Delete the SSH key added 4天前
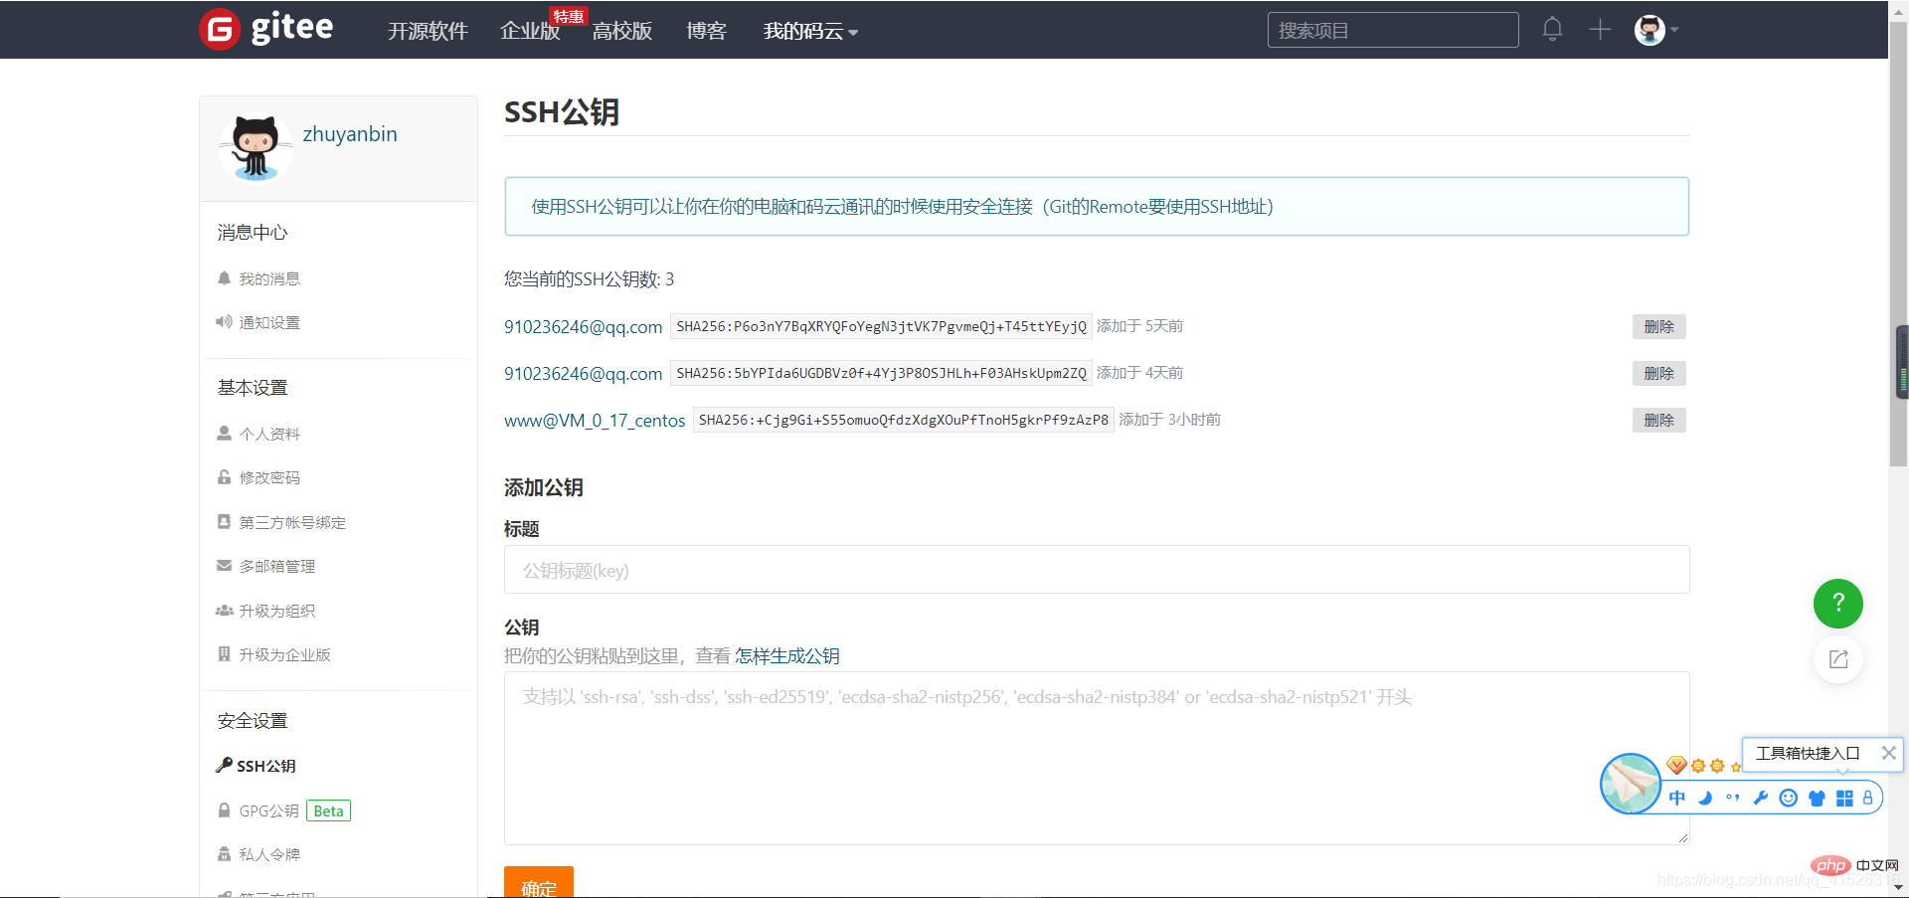The image size is (1909, 898). (1658, 374)
